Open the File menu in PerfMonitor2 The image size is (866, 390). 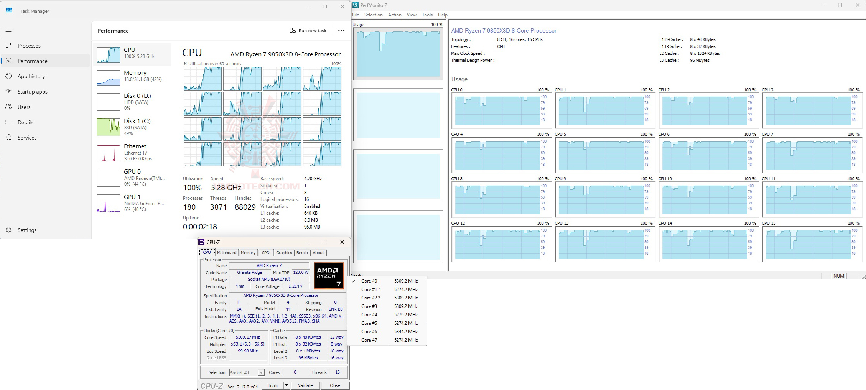pyautogui.click(x=356, y=15)
